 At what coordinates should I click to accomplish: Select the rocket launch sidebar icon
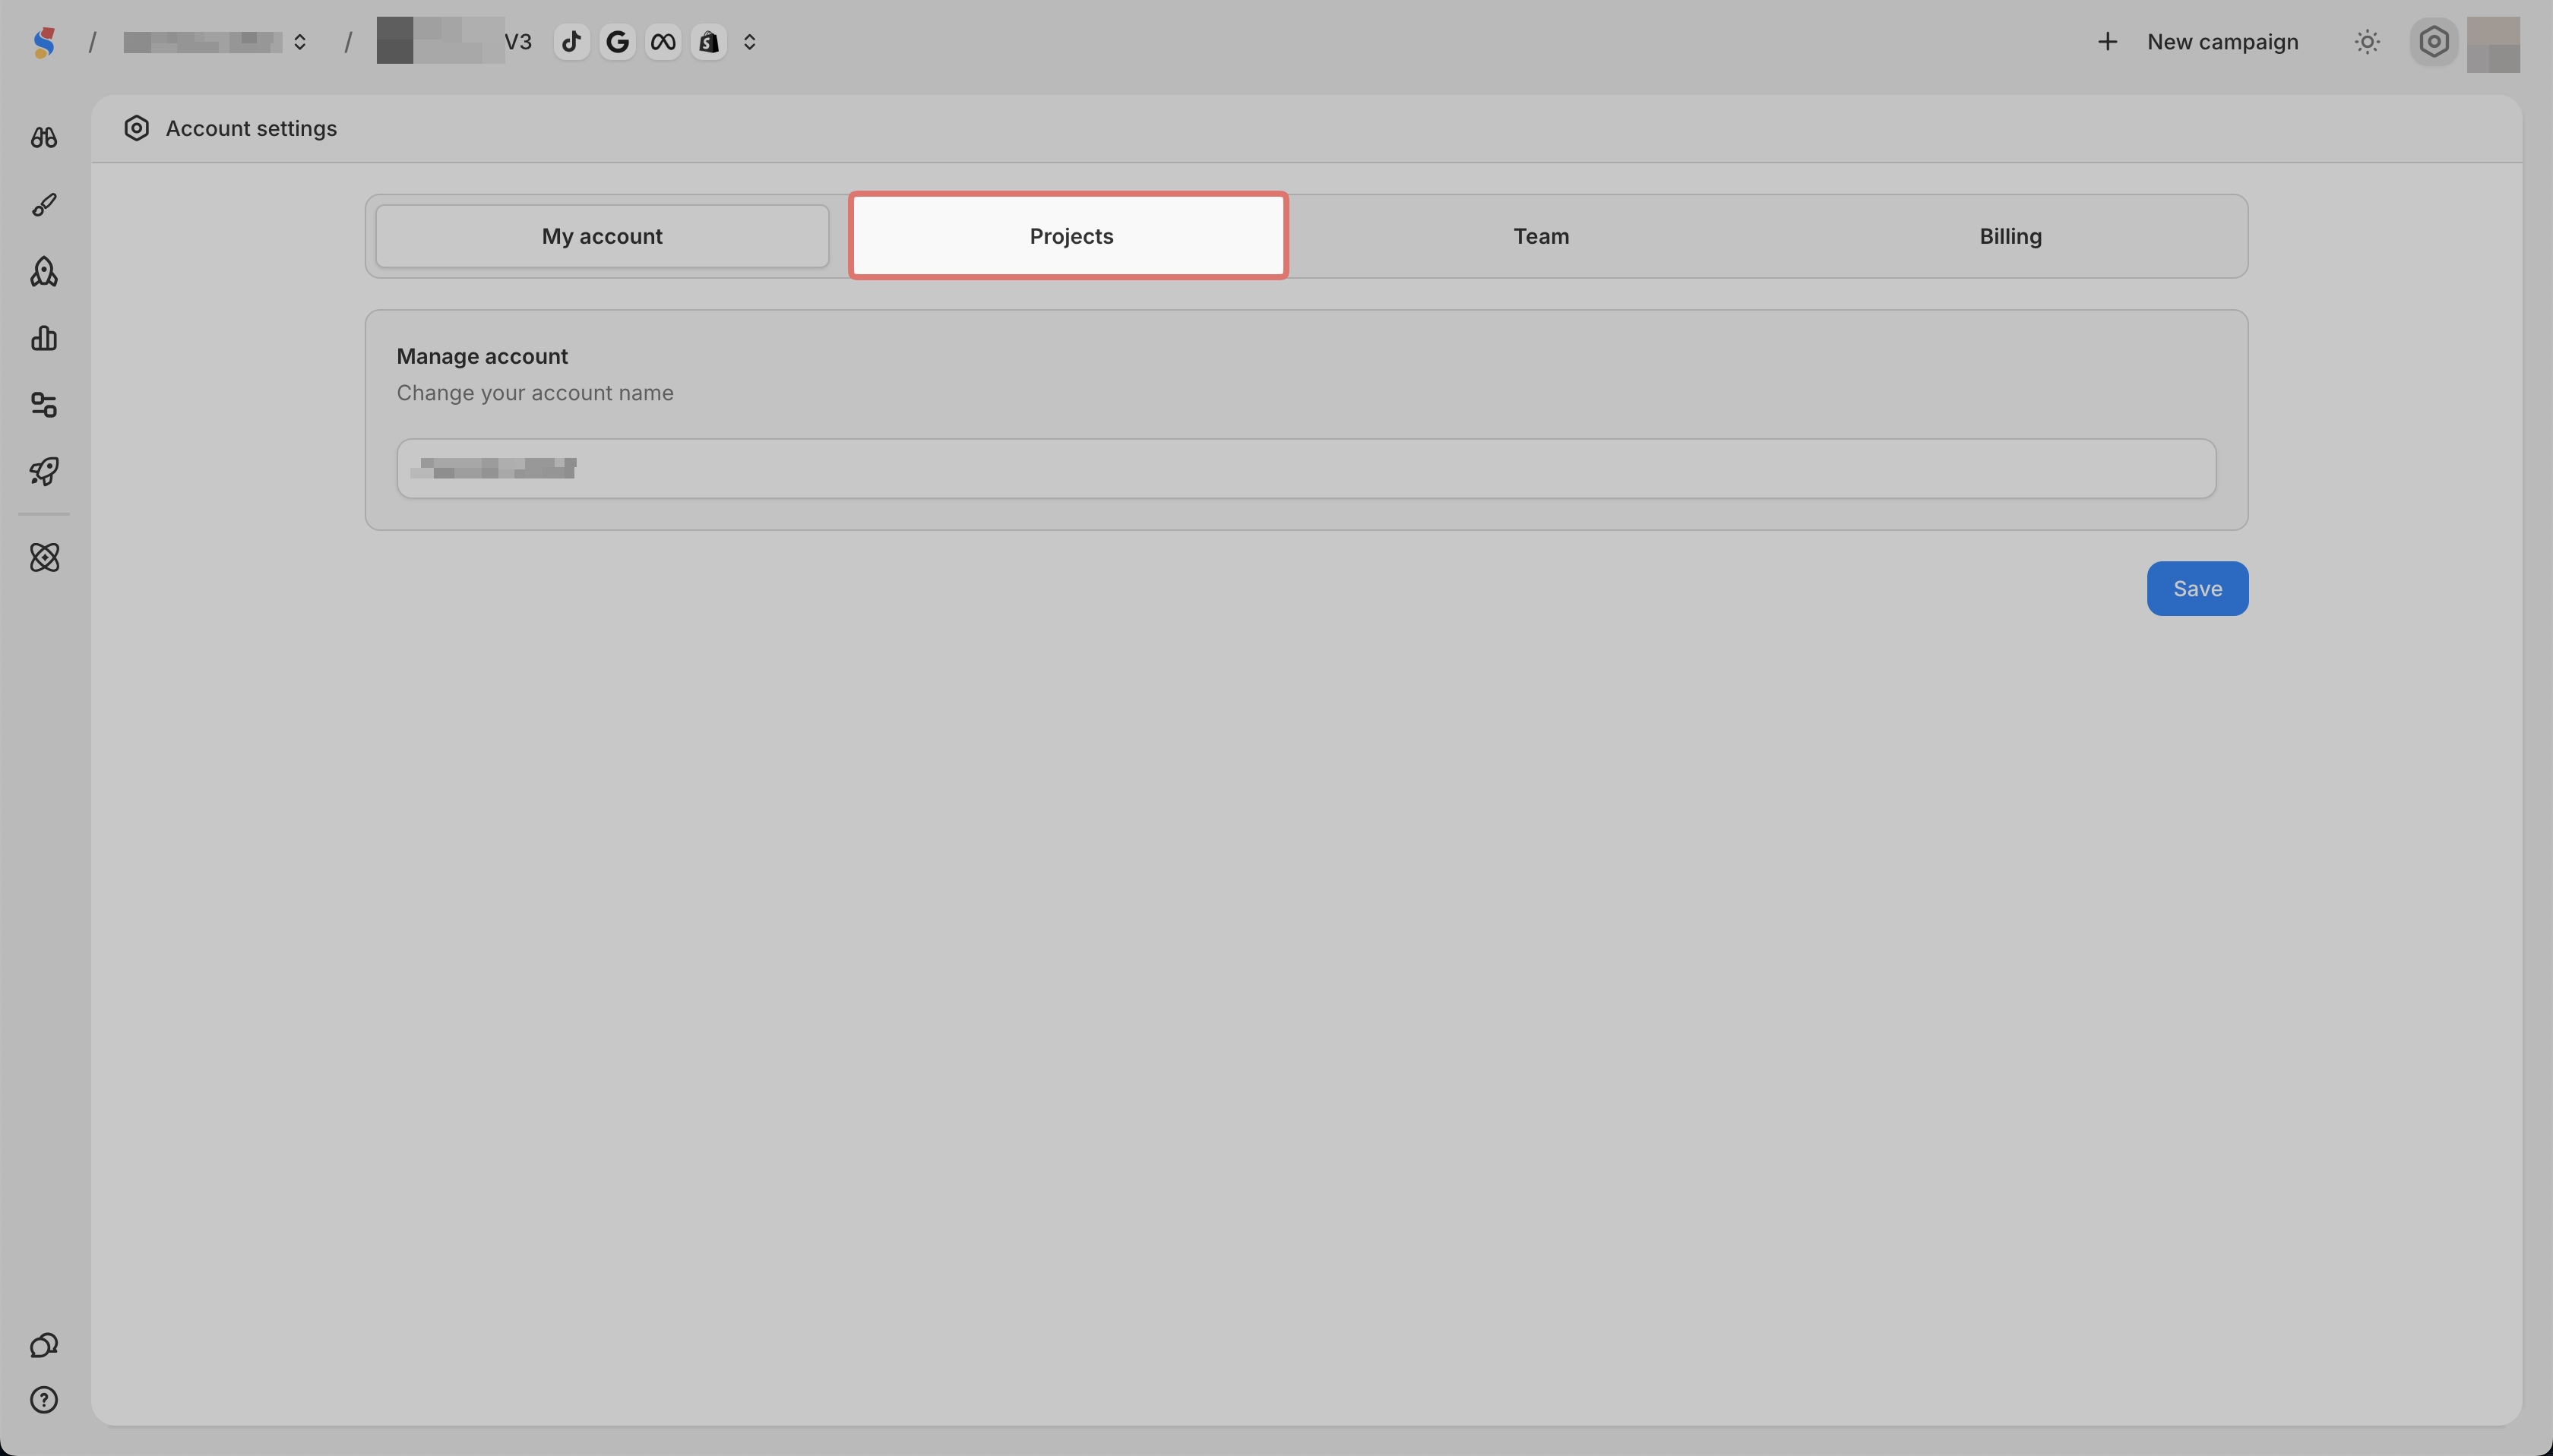click(x=44, y=272)
